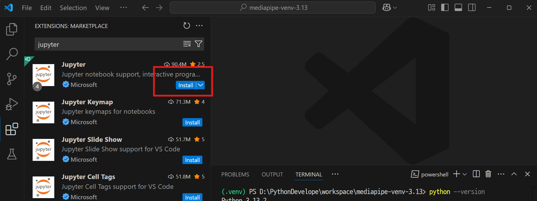Image resolution: width=537 pixels, height=201 pixels.
Task: Open the new terminal launch profile dropdown
Action: pos(465,174)
